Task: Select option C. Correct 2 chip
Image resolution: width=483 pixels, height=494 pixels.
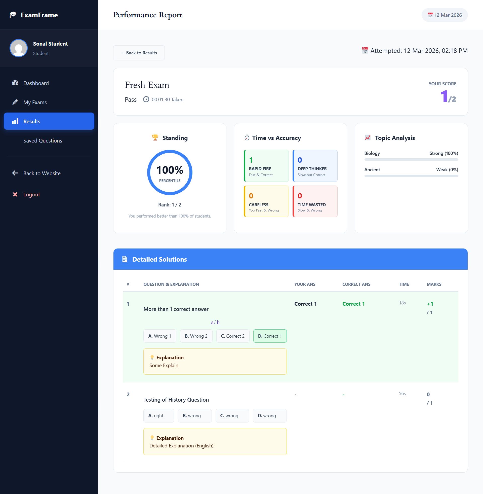Action: tap(233, 336)
